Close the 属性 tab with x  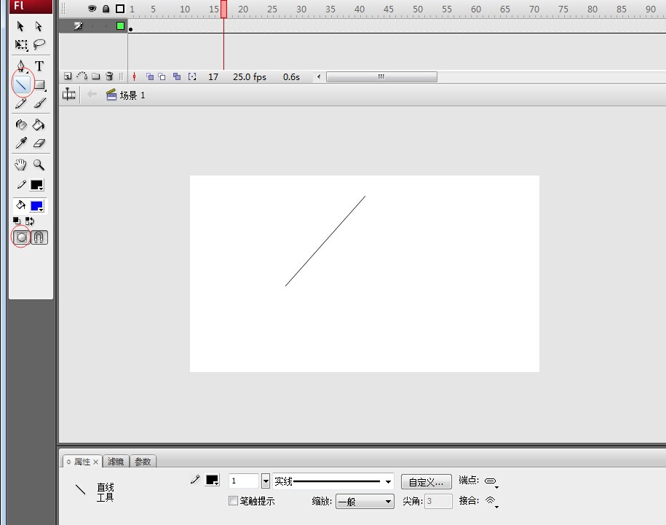pos(96,462)
